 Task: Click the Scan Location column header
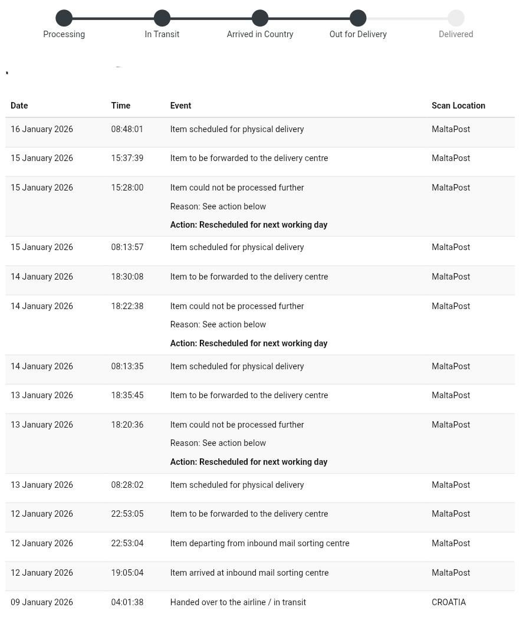[458, 106]
